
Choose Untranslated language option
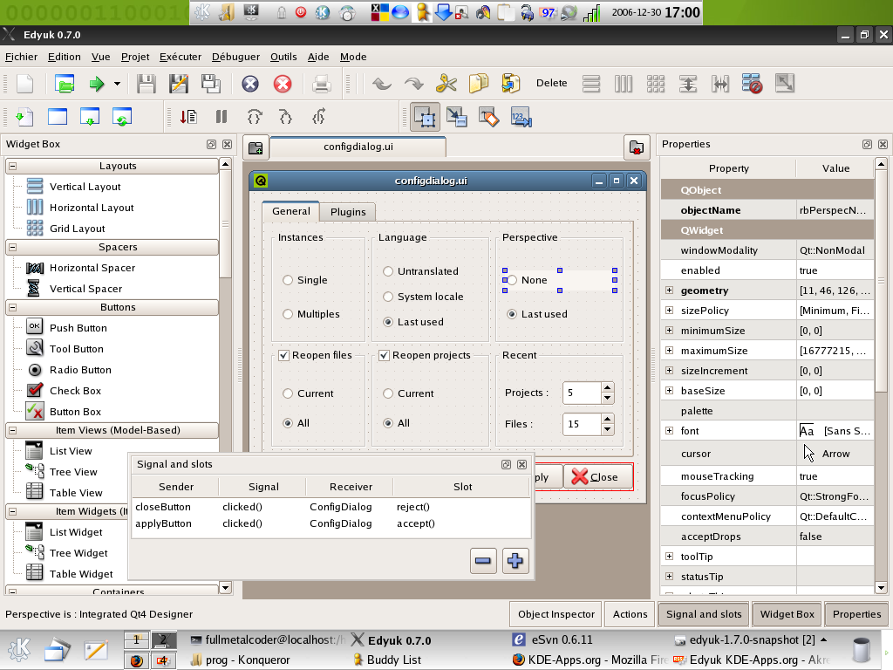coord(421,271)
